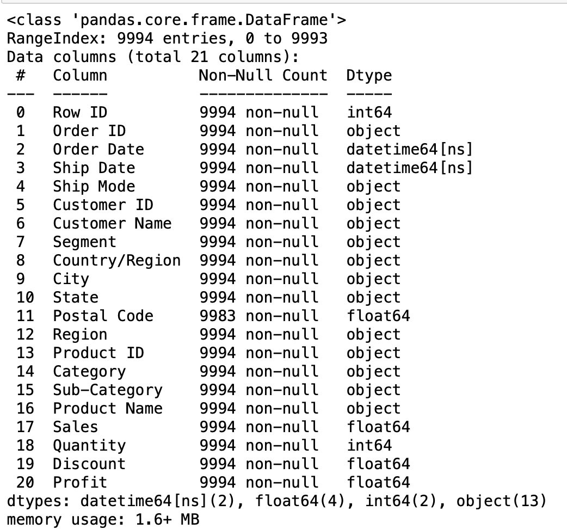Screen dimensions: 567x529
Task: Click the '9983 non-null' count value
Action: coord(258,316)
